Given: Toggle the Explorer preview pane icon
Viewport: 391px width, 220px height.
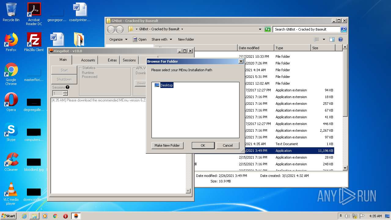Looking at the screenshot, I should point(332,39).
